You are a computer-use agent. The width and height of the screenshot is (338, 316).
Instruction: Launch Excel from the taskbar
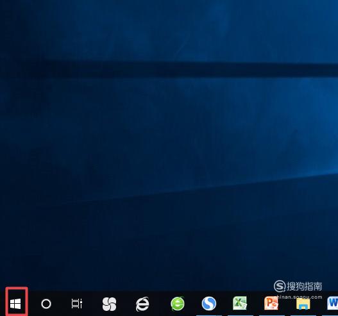pos(240,303)
